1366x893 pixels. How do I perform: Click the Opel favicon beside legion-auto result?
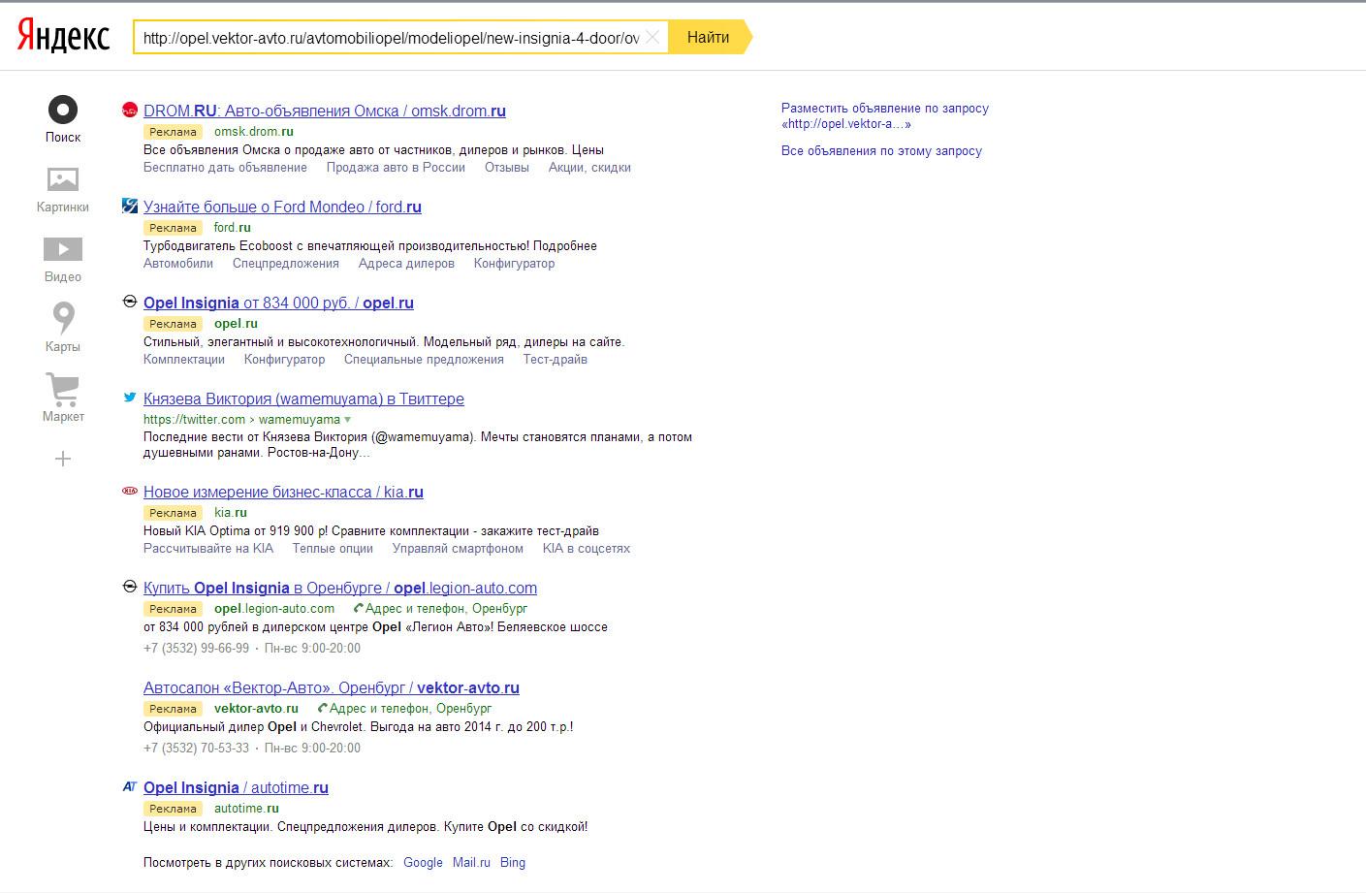pyautogui.click(x=130, y=587)
